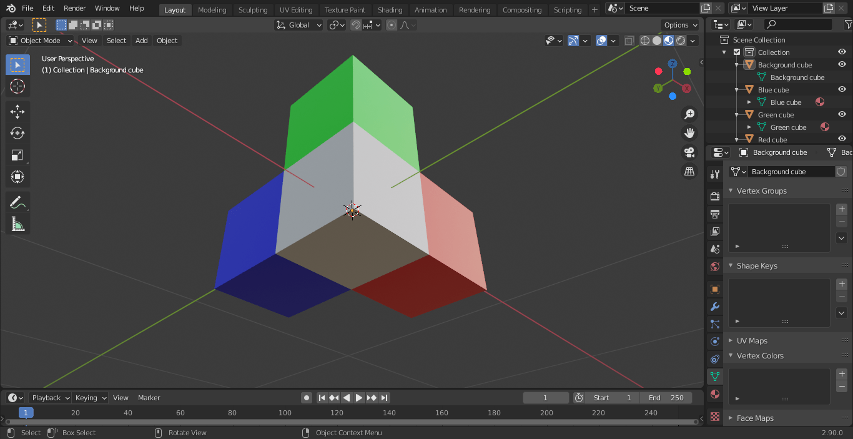Hide the Blue cube object in outliner

pyautogui.click(x=842, y=90)
